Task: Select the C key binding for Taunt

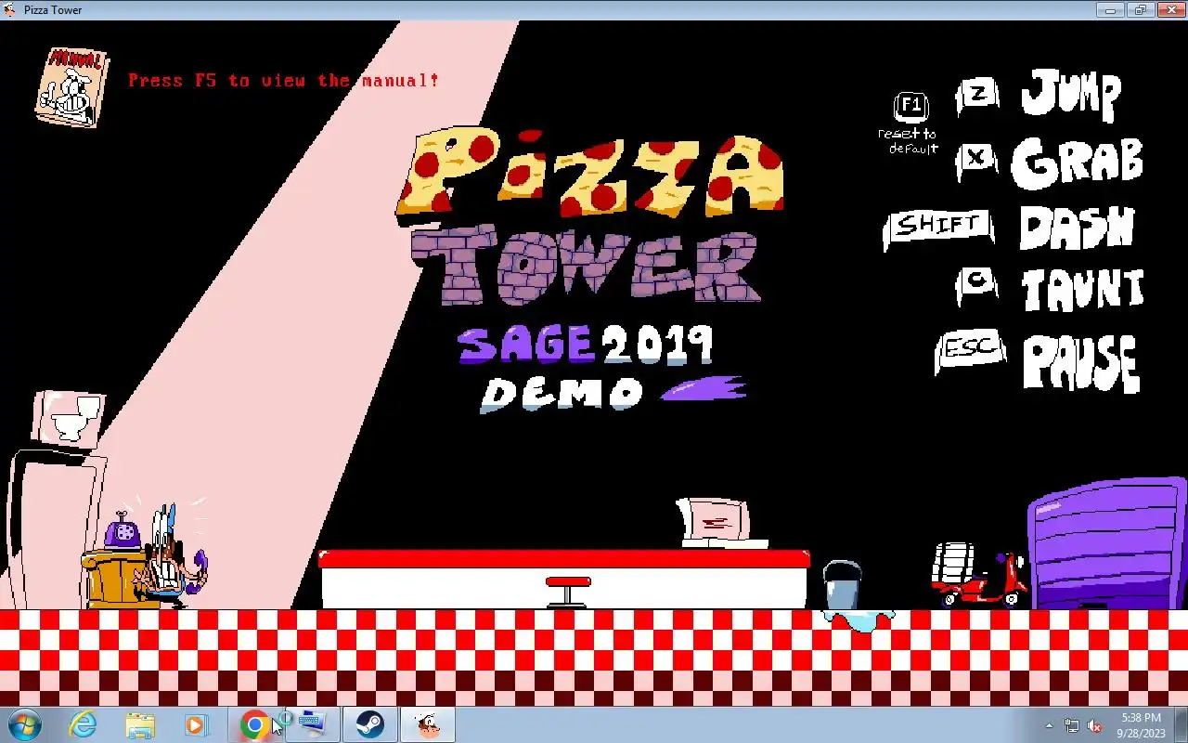Action: click(x=976, y=284)
